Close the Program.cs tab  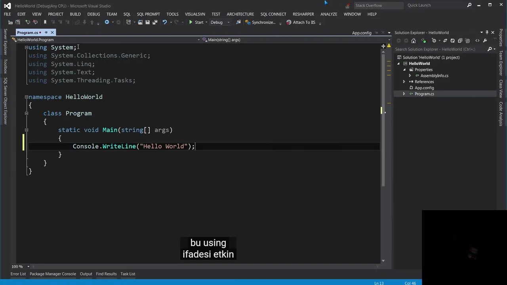(x=52, y=32)
